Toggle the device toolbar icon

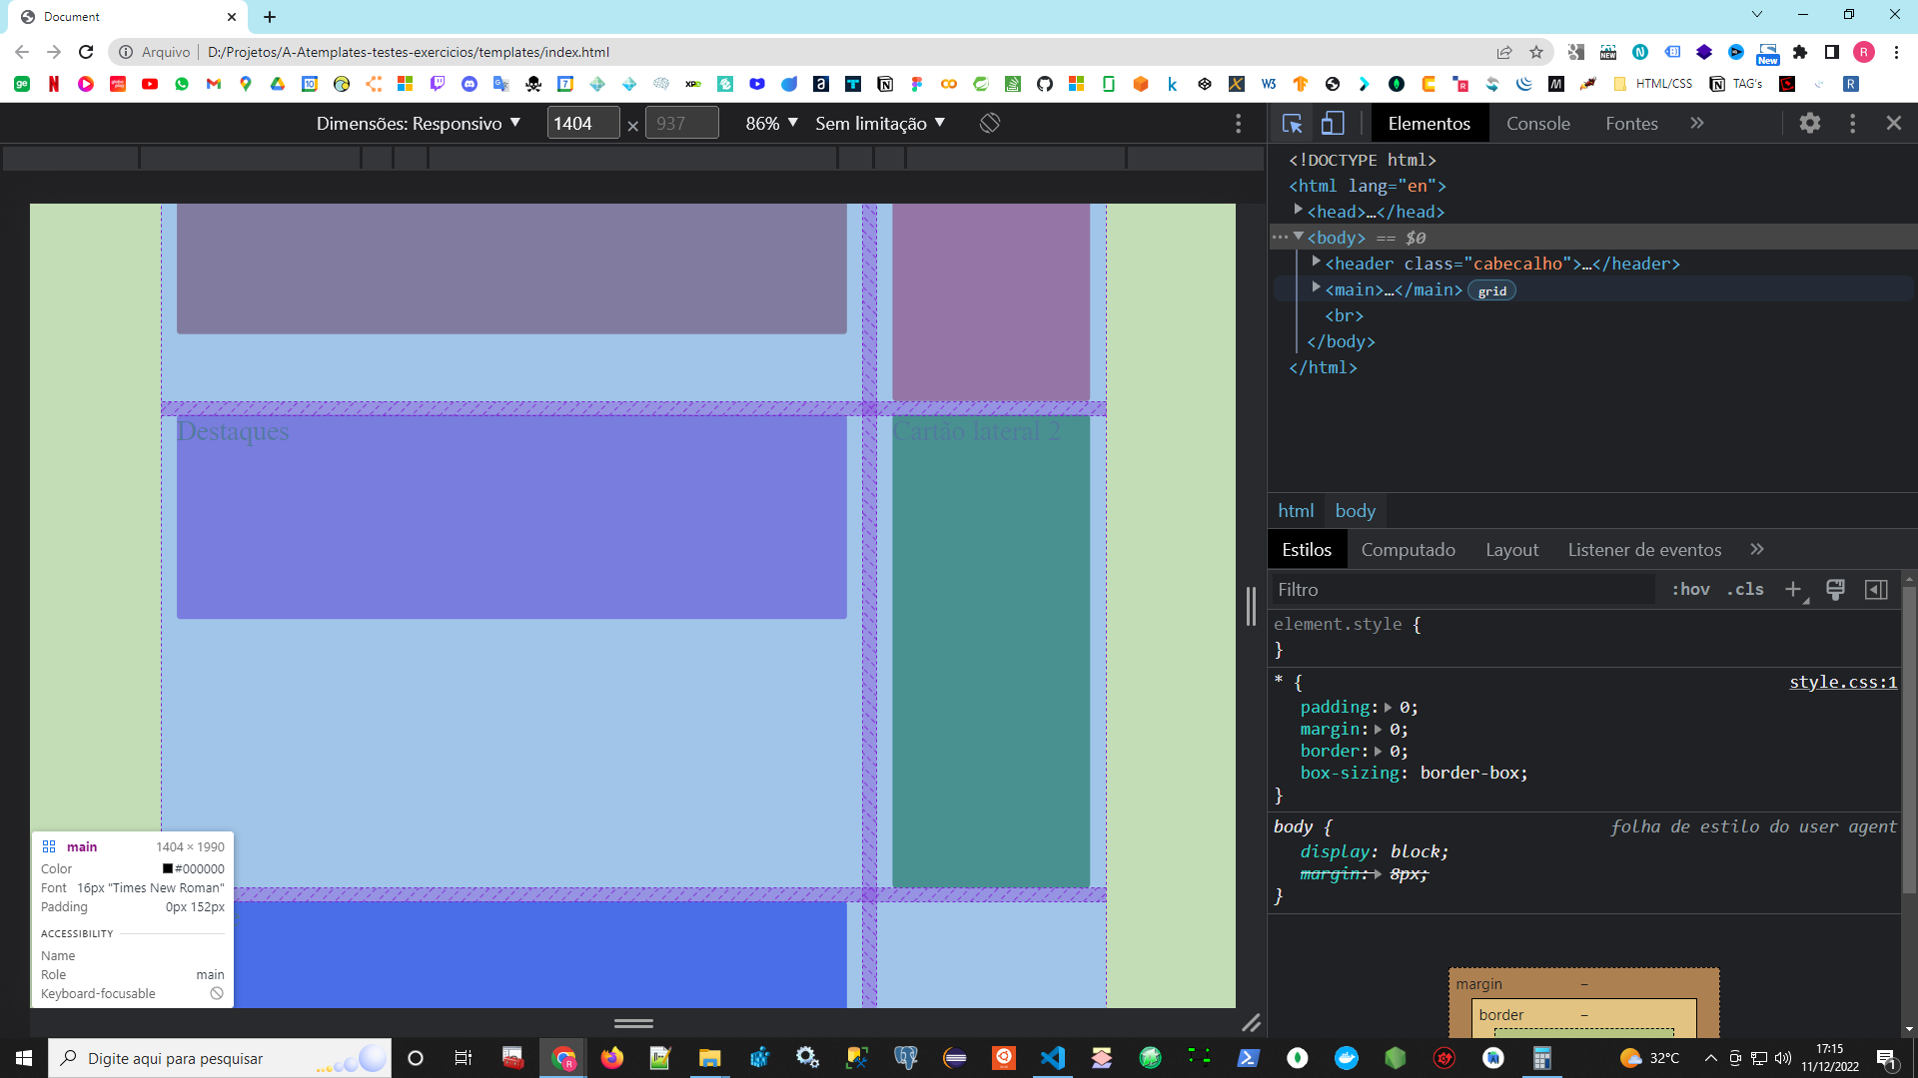point(1333,123)
